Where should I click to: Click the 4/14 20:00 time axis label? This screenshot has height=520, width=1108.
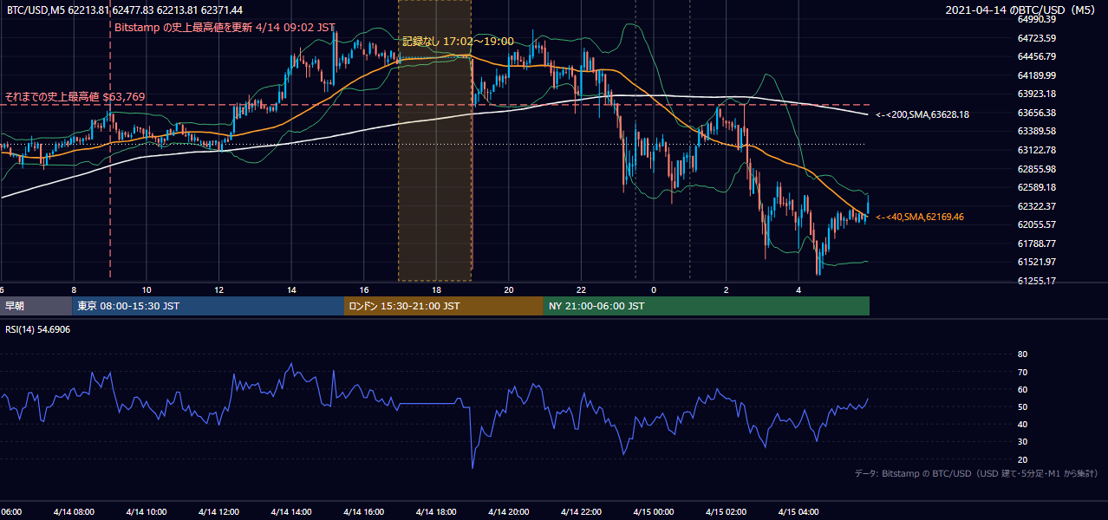point(508,511)
